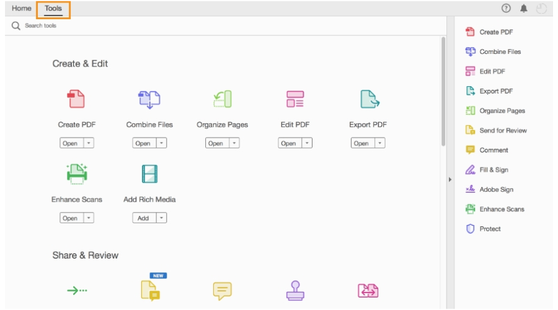
Task: Expand dropdown arrow next to Edit PDF Open
Action: (307, 143)
